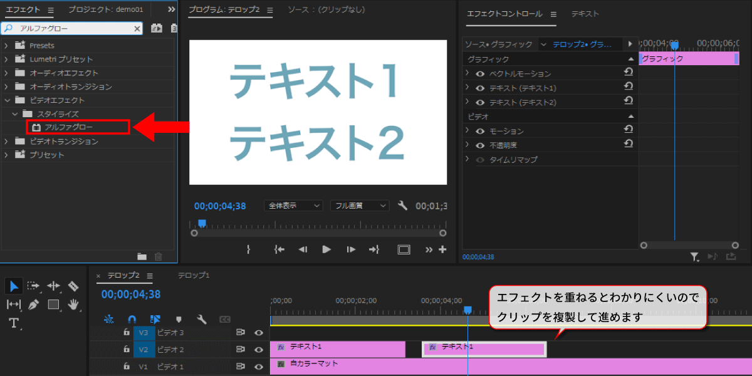
Task: Open the エフェクト panel menu
Action: (x=51, y=10)
